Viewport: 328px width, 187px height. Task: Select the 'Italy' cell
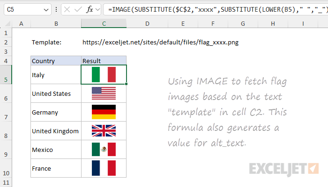click(x=56, y=75)
